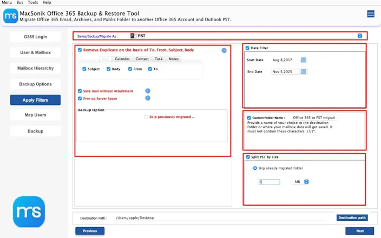
Task: Click the MacSonik ms logo in the header
Action: pos(10,16)
